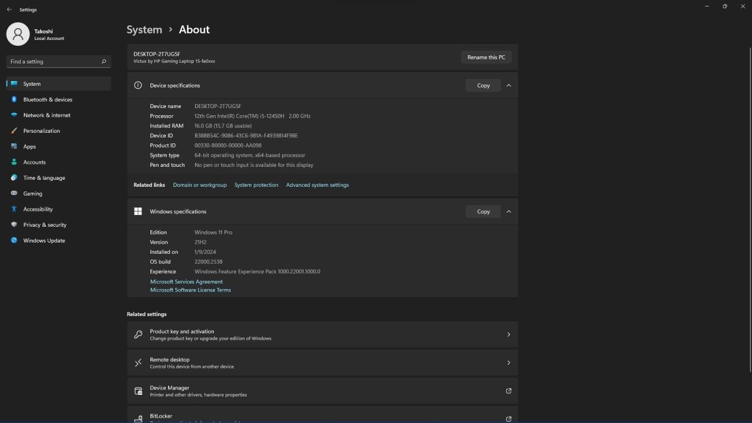Screen dimensions: 752x423
Task: Copy the Windows specifications
Action: [484, 211]
